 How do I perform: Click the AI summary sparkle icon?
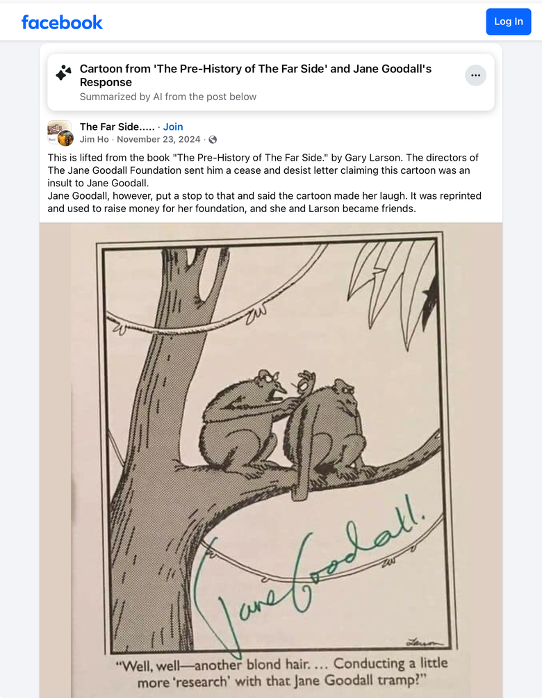[63, 73]
